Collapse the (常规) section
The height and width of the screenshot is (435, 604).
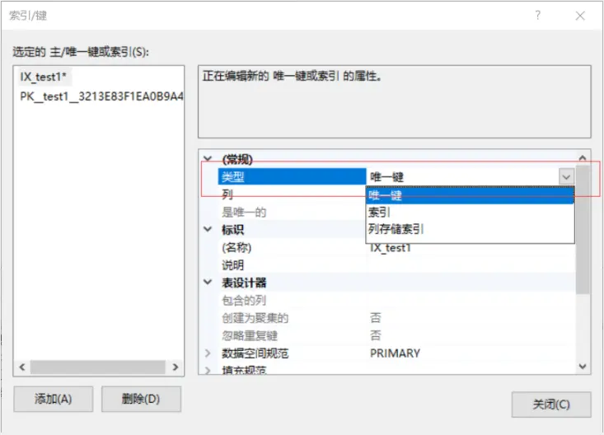pos(208,159)
